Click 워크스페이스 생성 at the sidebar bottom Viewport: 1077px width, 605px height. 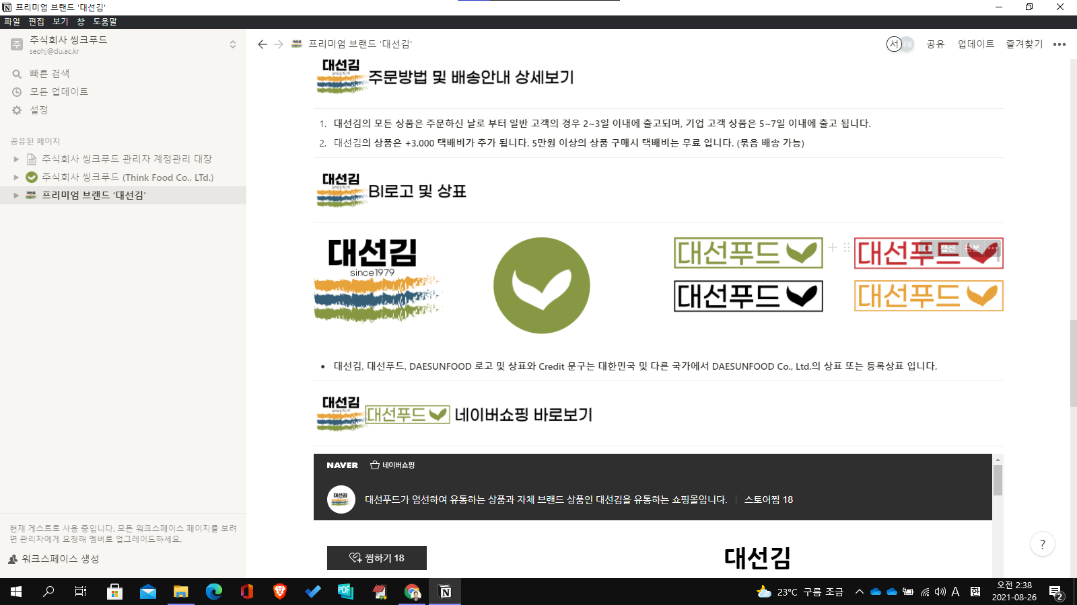[x=54, y=559]
